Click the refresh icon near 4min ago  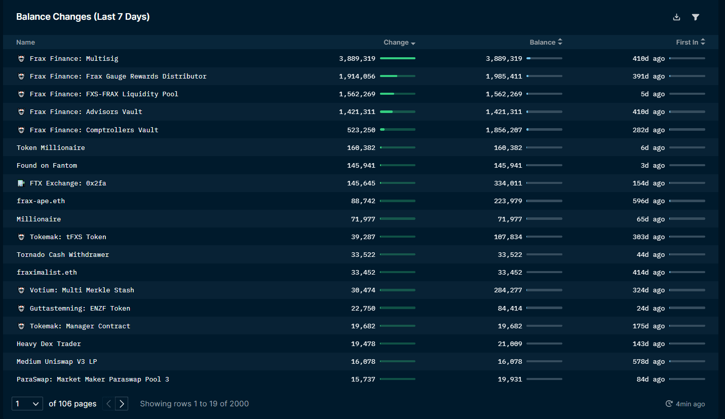coord(669,404)
